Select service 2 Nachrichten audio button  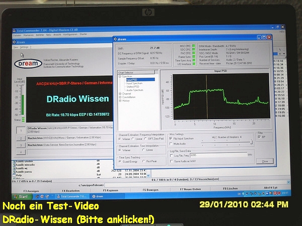tap(21, 138)
